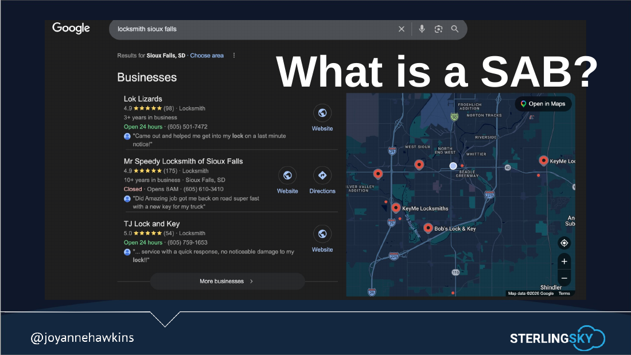Click the magnifying glass search icon
Image resolution: width=631 pixels, height=355 pixels.
pyautogui.click(x=455, y=29)
